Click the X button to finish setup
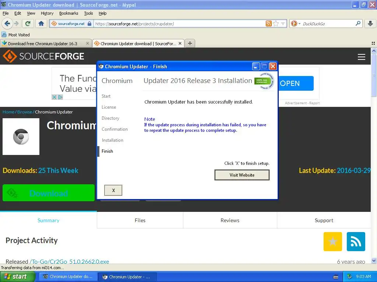The width and height of the screenshot is (377, 282). point(113,191)
